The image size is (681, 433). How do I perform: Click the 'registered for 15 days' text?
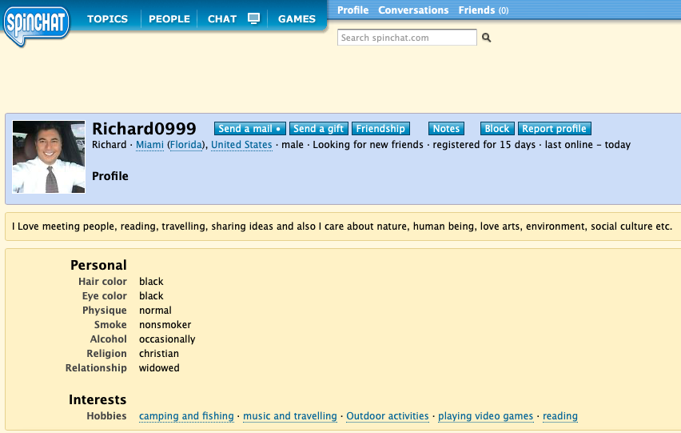484,145
